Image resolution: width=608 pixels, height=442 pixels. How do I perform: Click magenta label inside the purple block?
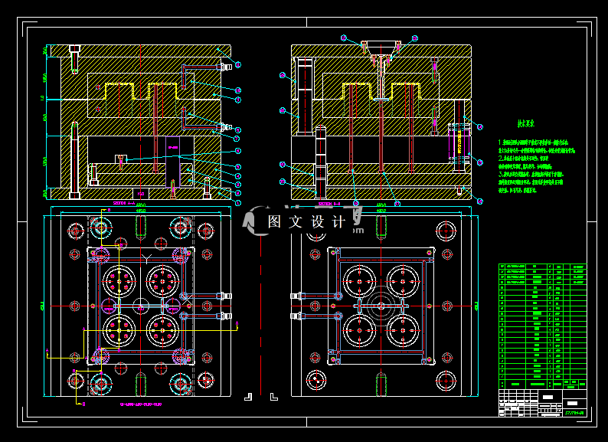pyautogui.click(x=173, y=148)
